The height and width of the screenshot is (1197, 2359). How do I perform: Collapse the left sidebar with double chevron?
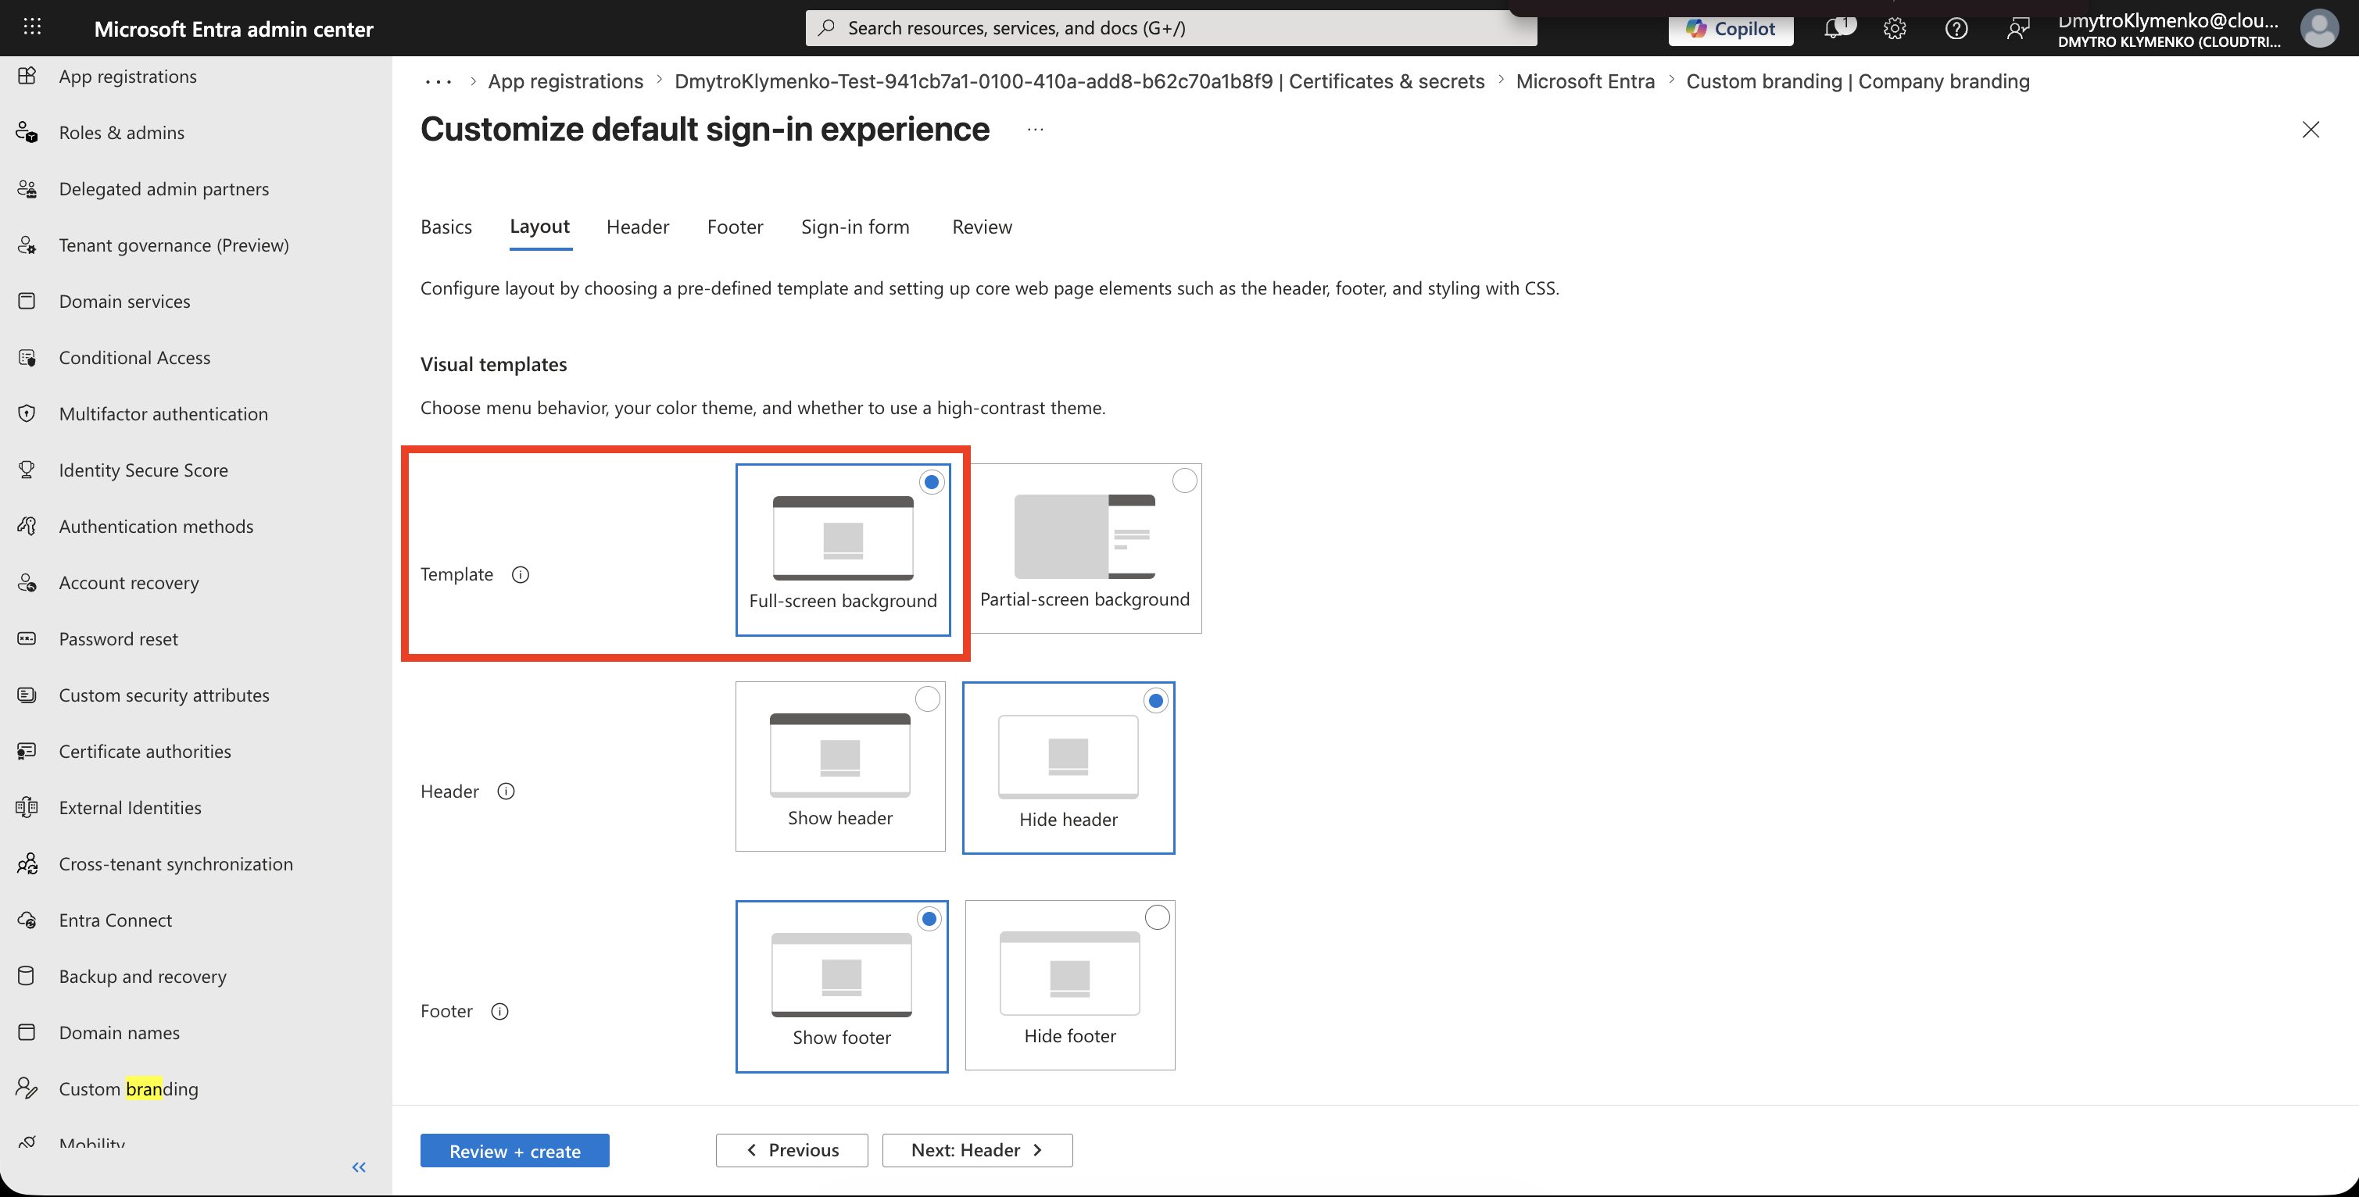pyautogui.click(x=359, y=1167)
